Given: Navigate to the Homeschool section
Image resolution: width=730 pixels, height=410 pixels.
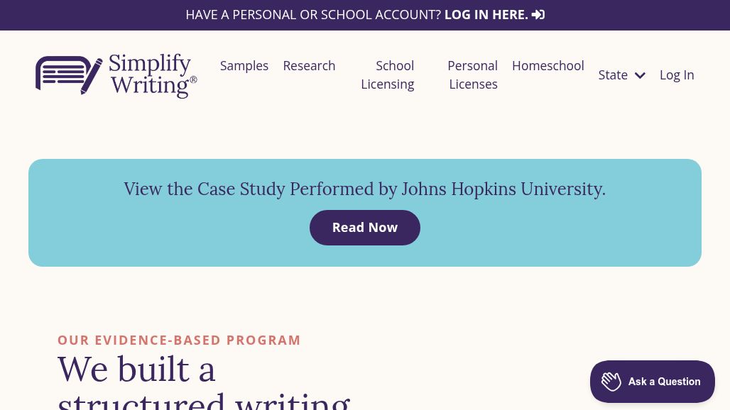Looking at the screenshot, I should (x=548, y=66).
